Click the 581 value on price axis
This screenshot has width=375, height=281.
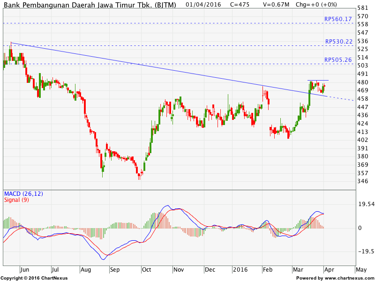click(x=363, y=8)
